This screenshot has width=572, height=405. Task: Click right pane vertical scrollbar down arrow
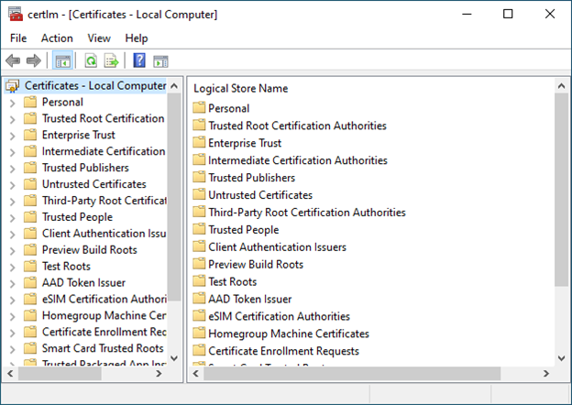click(x=561, y=356)
